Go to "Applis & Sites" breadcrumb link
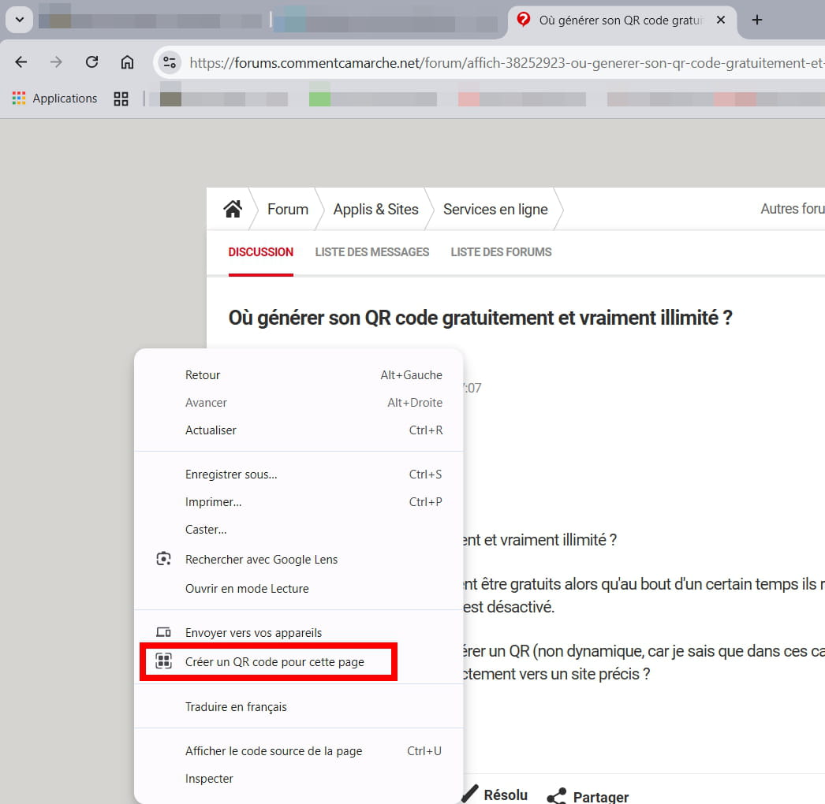825x804 pixels. pyautogui.click(x=375, y=209)
